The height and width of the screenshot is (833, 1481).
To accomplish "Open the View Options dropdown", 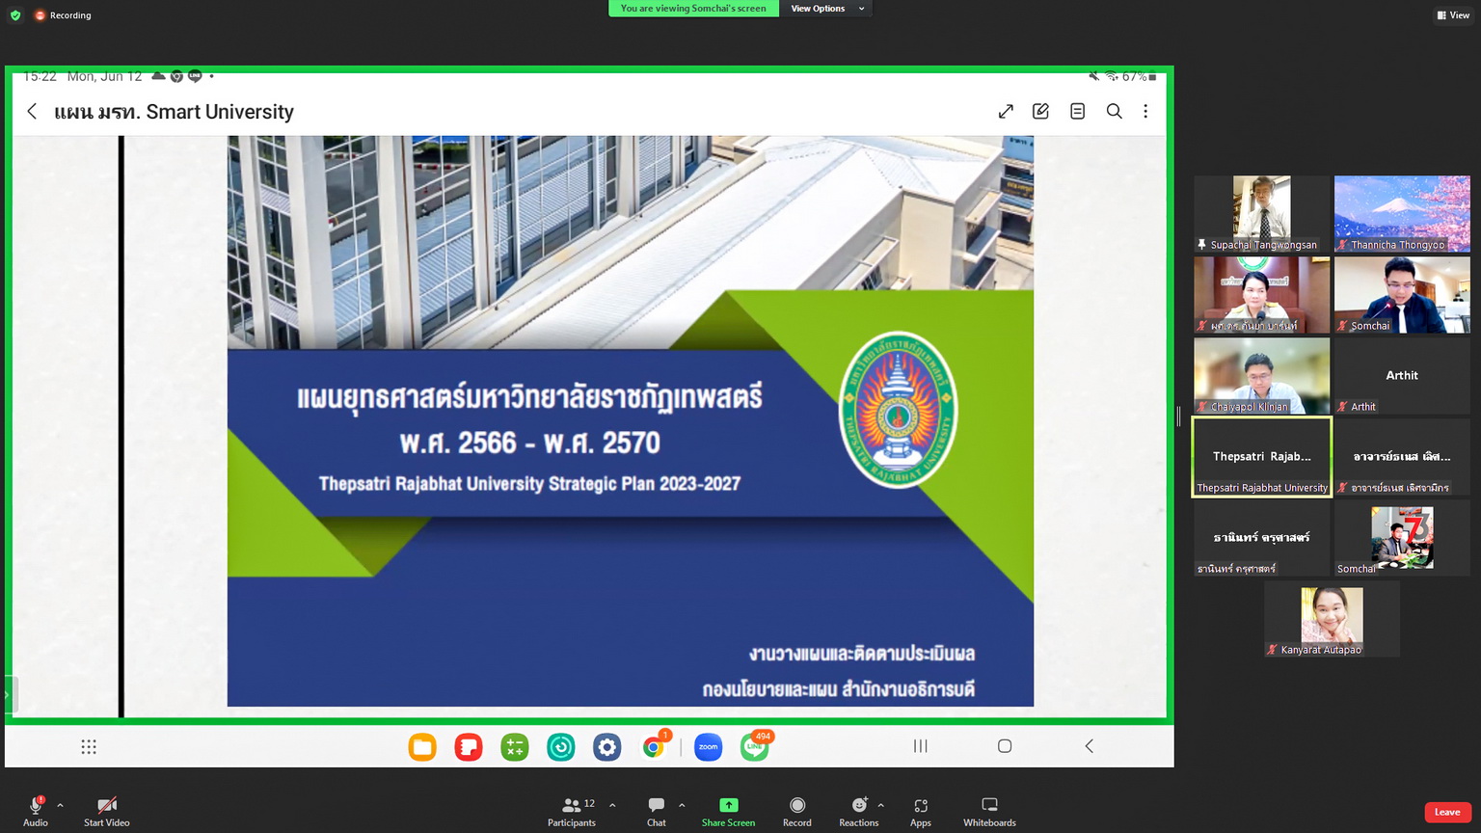I will pos(827,9).
